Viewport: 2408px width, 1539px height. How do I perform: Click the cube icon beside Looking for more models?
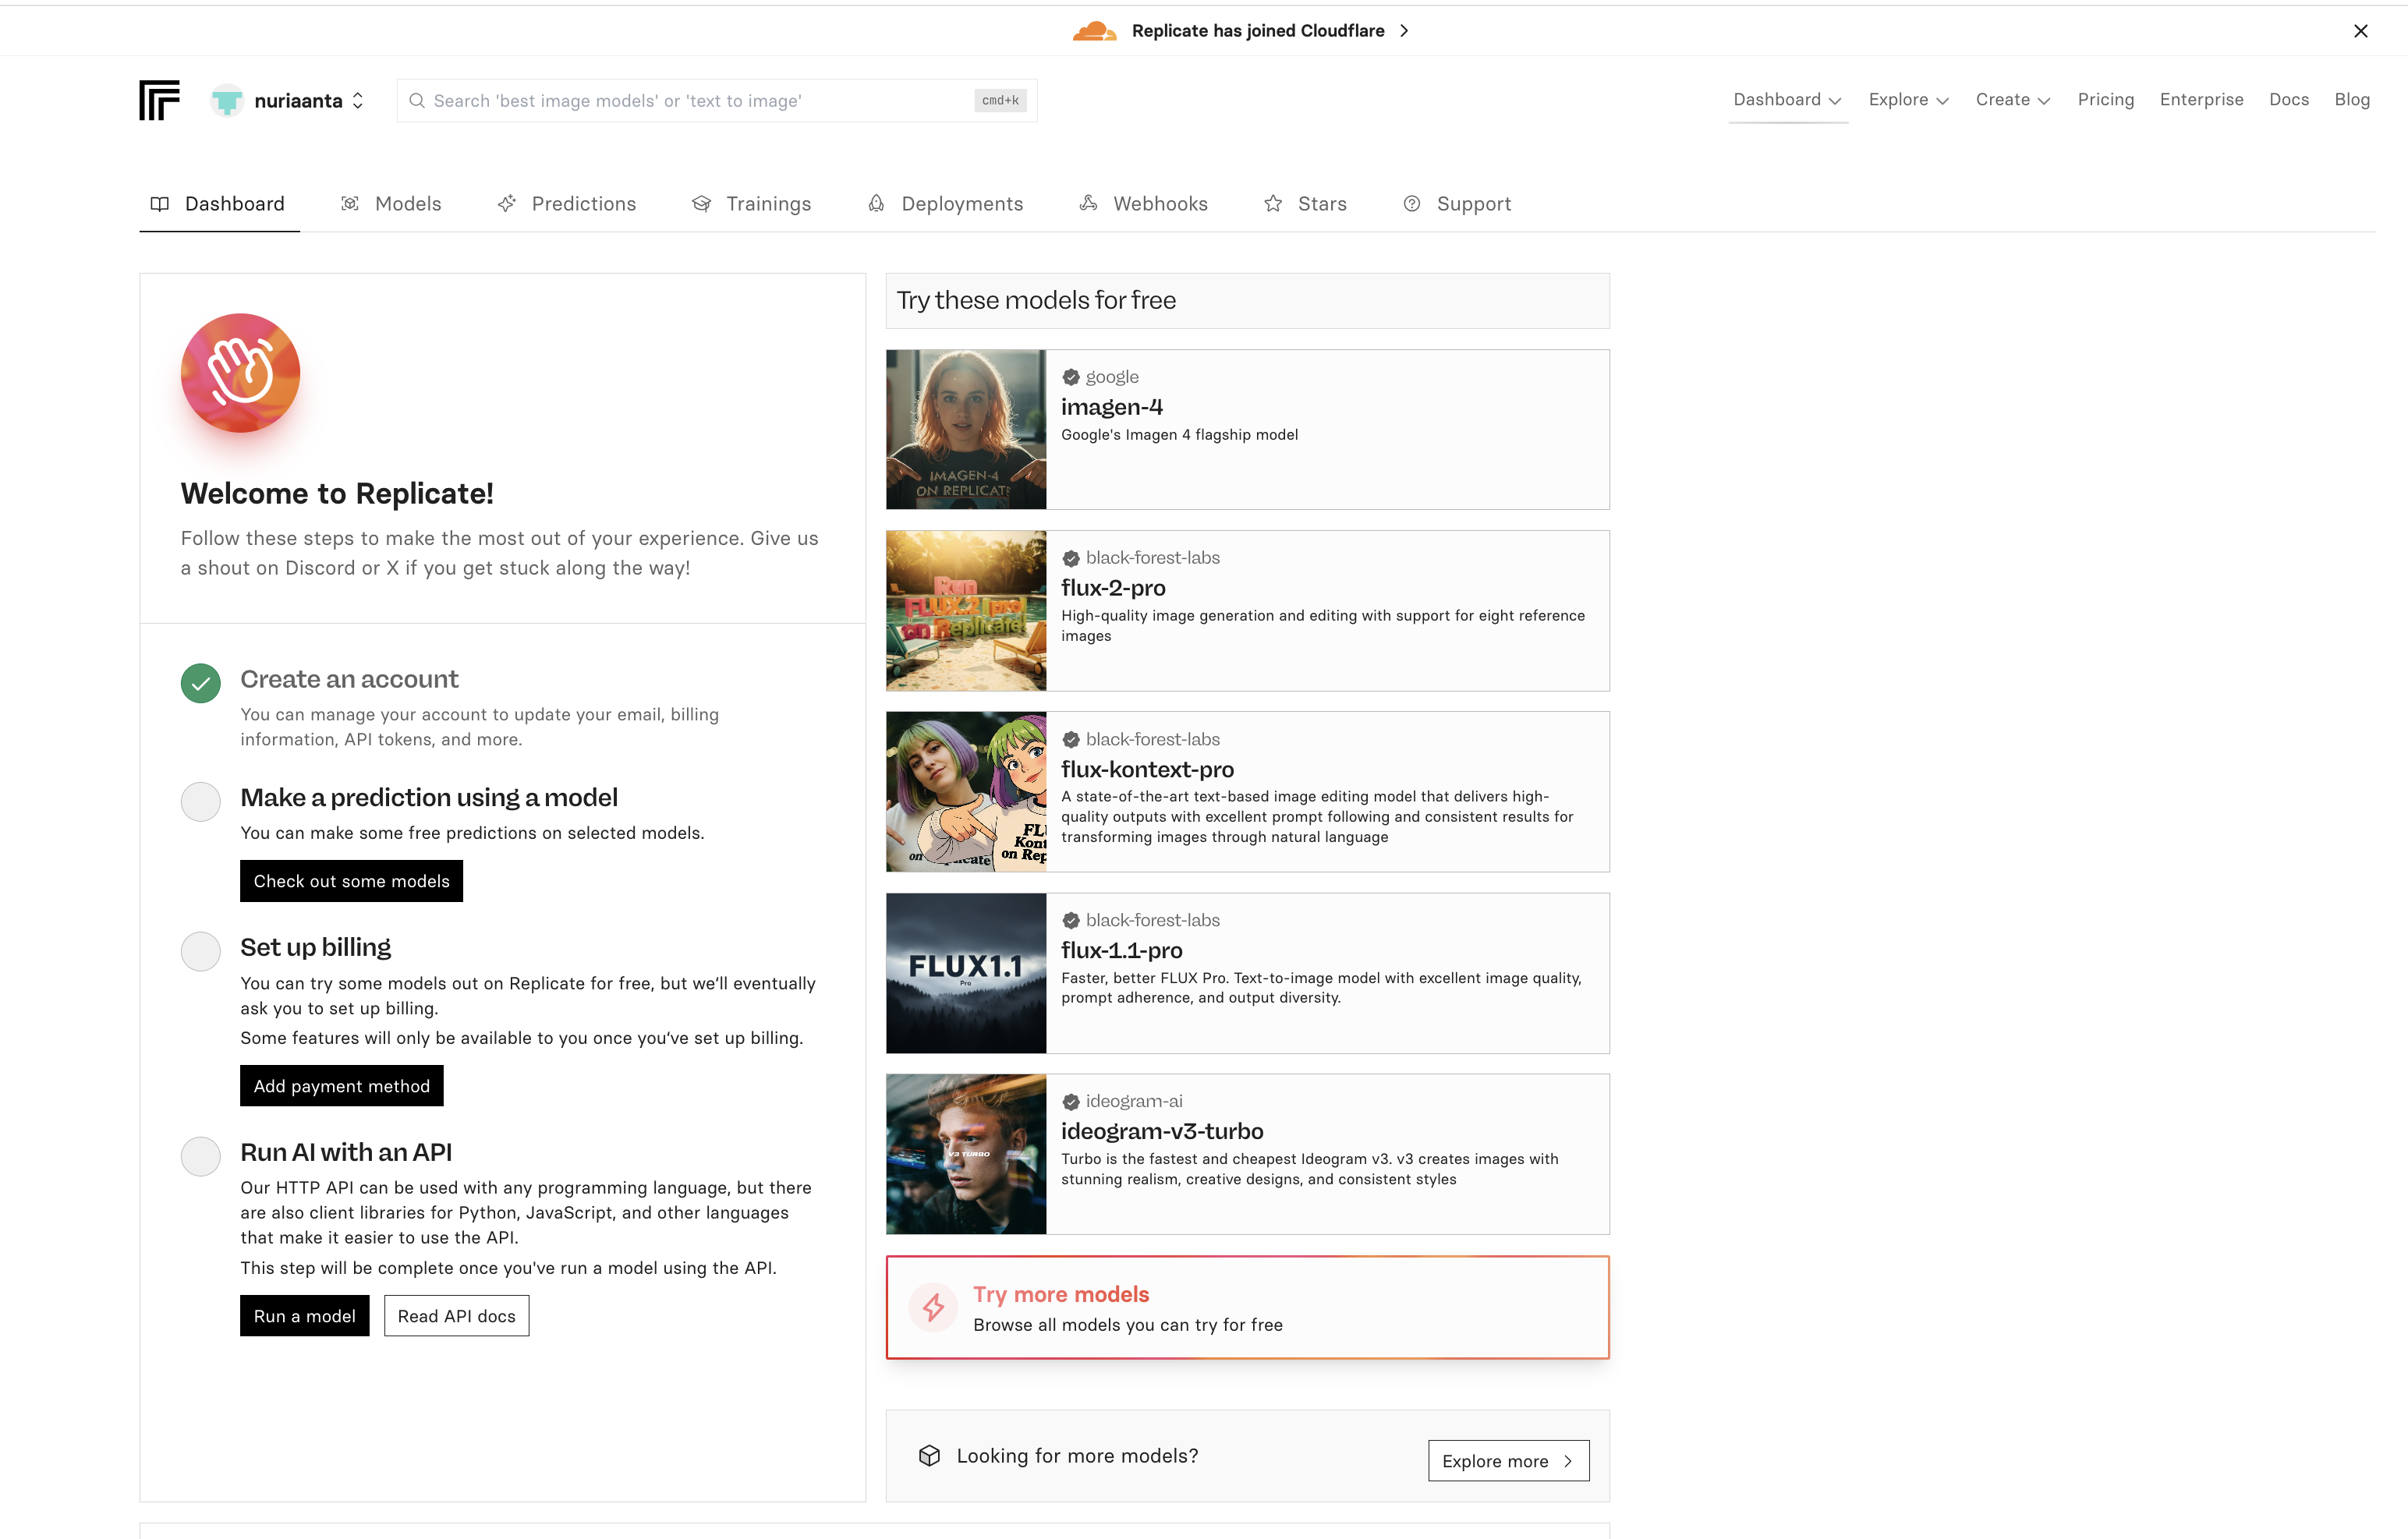point(929,1455)
